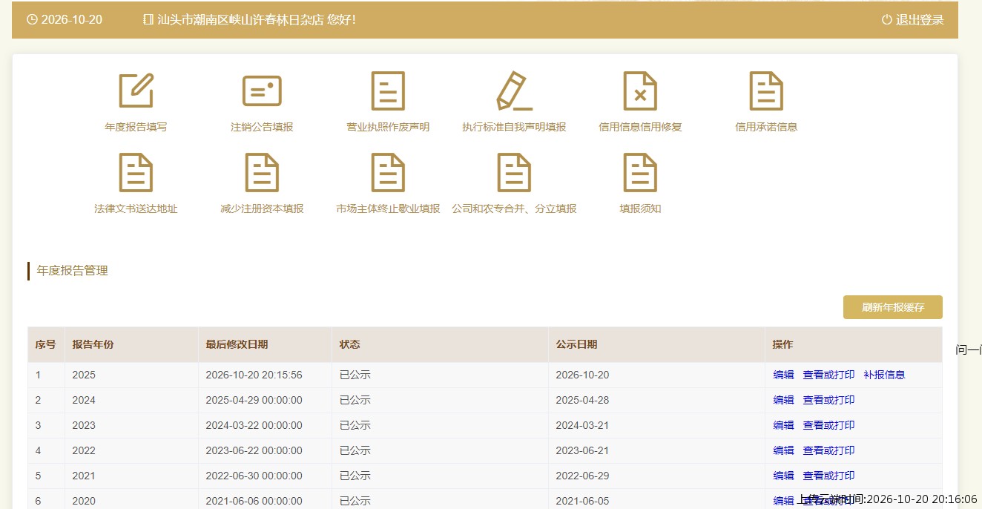Open the 公司和农专合并、分立填报 icon

pyautogui.click(x=514, y=172)
